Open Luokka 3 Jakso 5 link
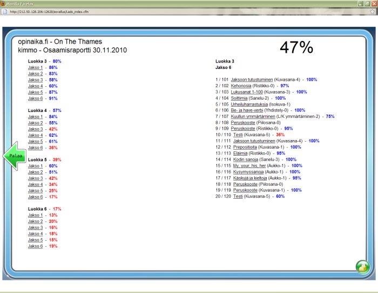The width and height of the screenshot is (378, 293). [35, 92]
